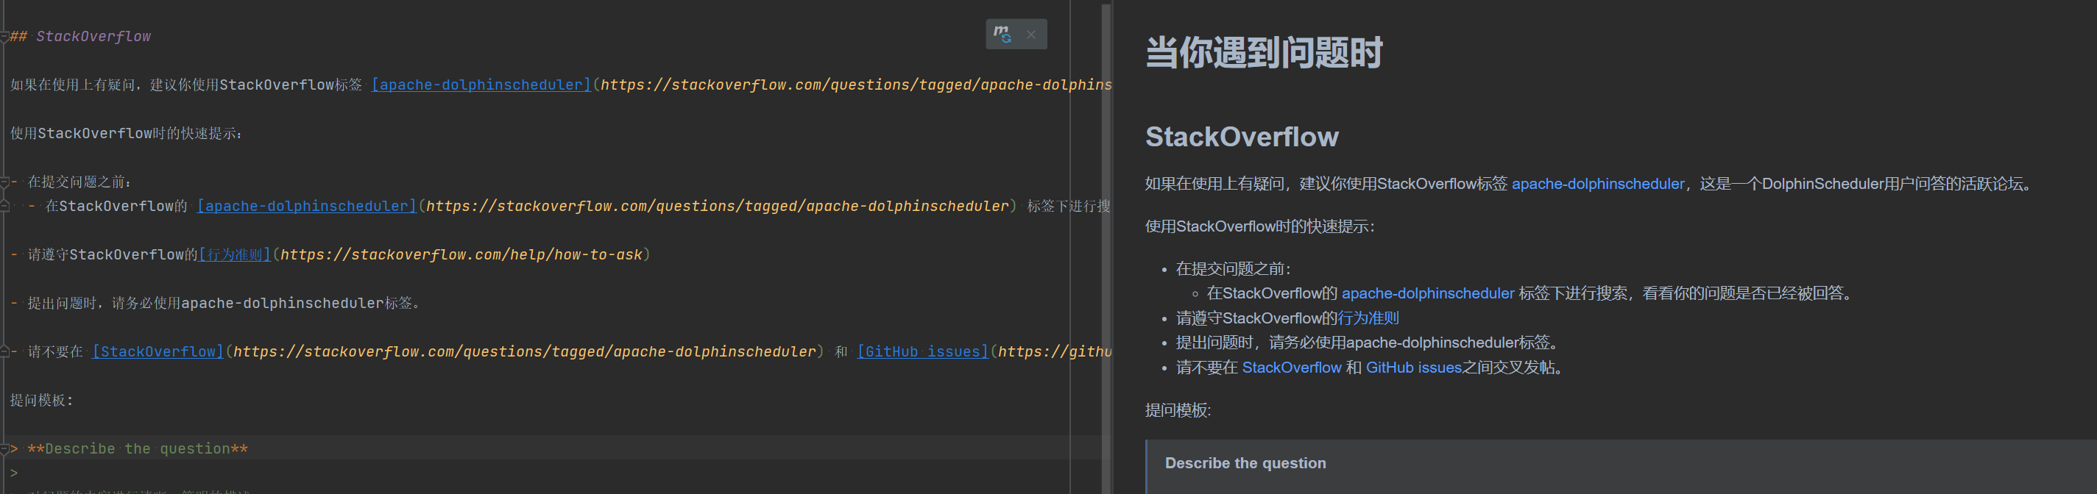Screen dimensions: 2097x494
Task: Open the [行为准则] link in the editor
Action: (235, 255)
